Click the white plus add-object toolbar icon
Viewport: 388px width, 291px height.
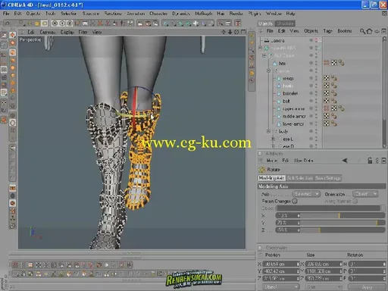196,23
